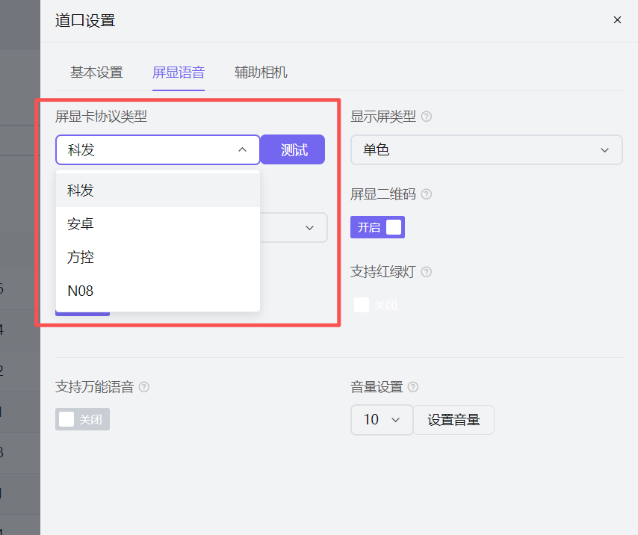Turn off the 屏显二维码 switch
Viewport: 638px width, 535px height.
pyautogui.click(x=377, y=227)
